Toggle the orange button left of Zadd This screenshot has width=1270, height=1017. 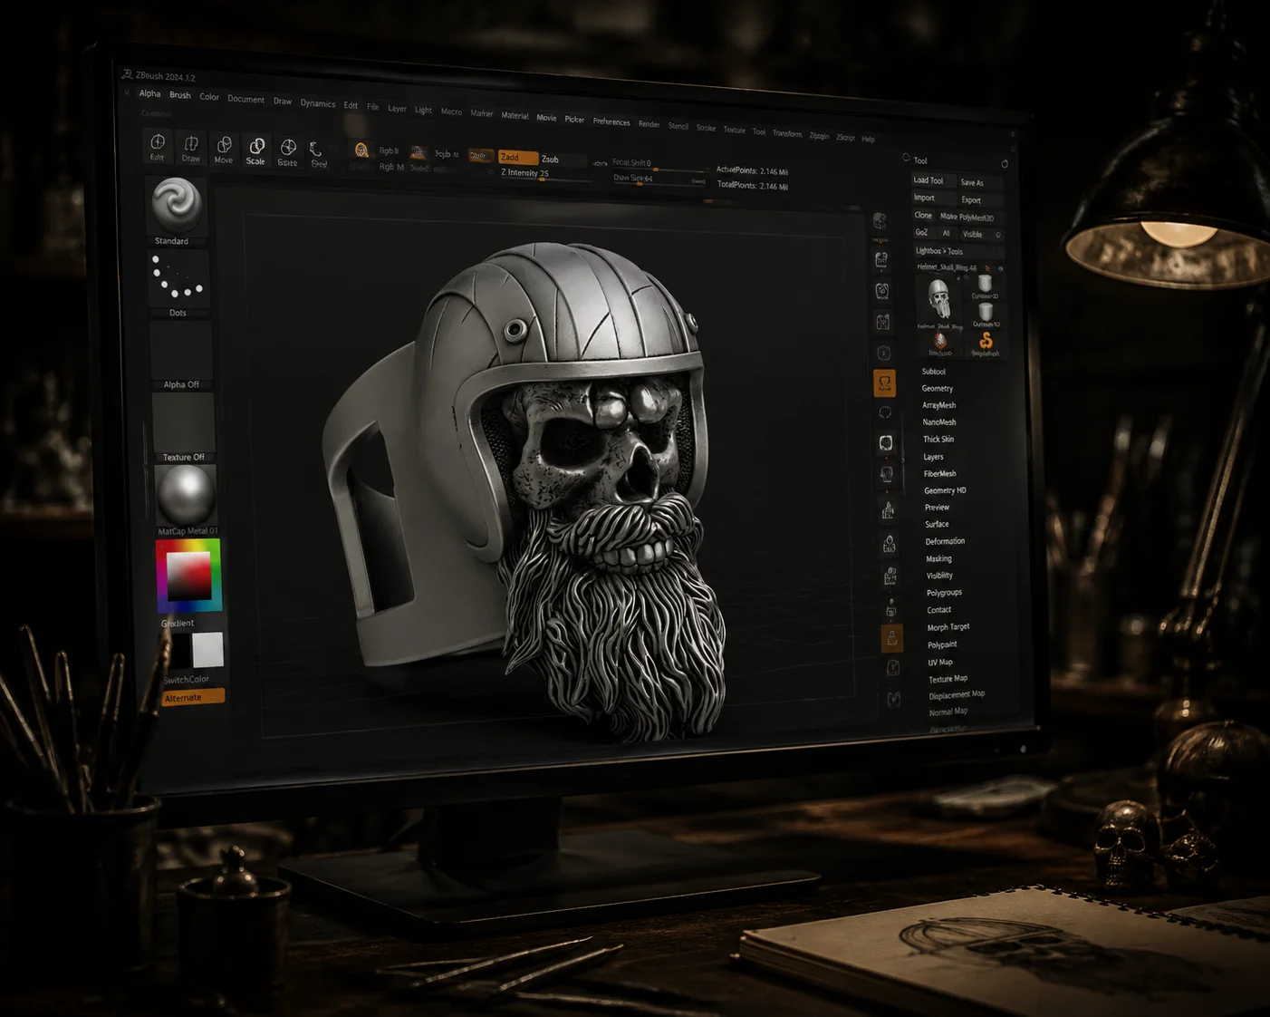point(481,156)
